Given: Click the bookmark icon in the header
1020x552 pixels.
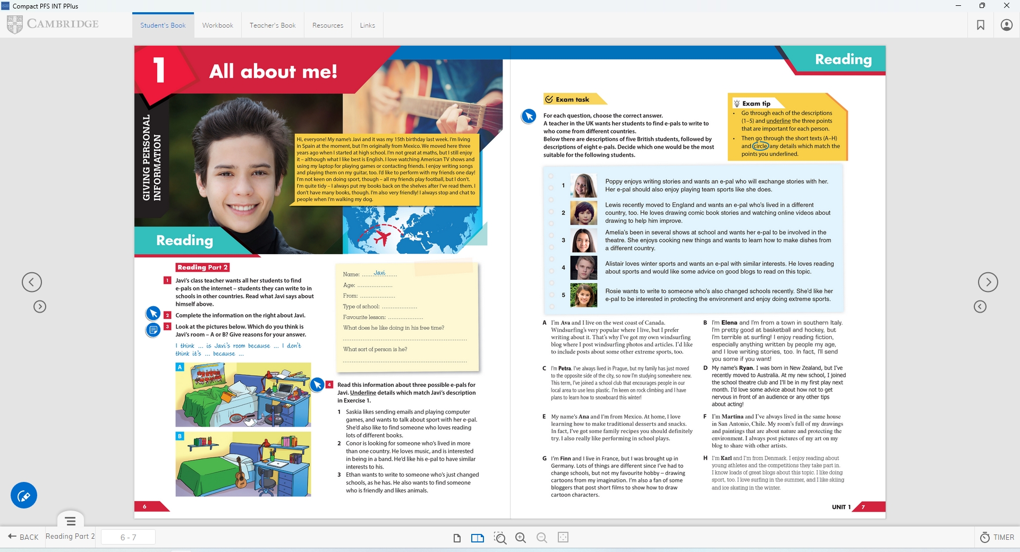Looking at the screenshot, I should pos(981,25).
